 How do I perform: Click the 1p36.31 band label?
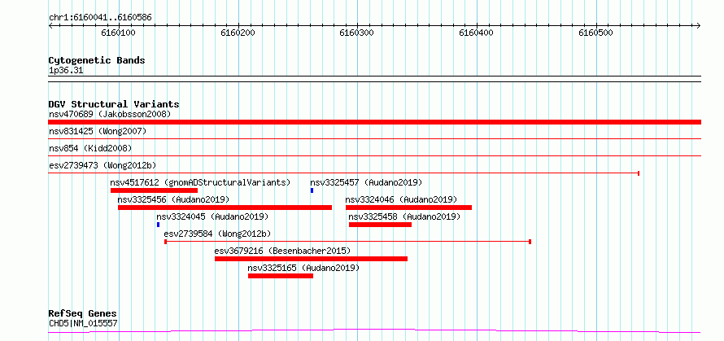[x=66, y=71]
